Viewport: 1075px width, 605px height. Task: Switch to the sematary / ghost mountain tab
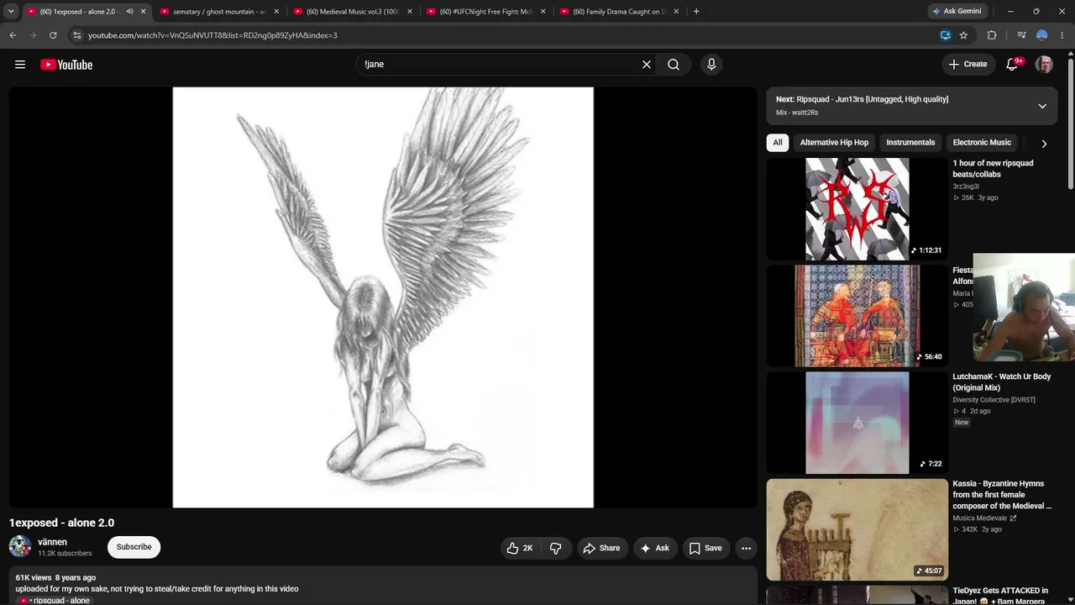[x=220, y=12]
